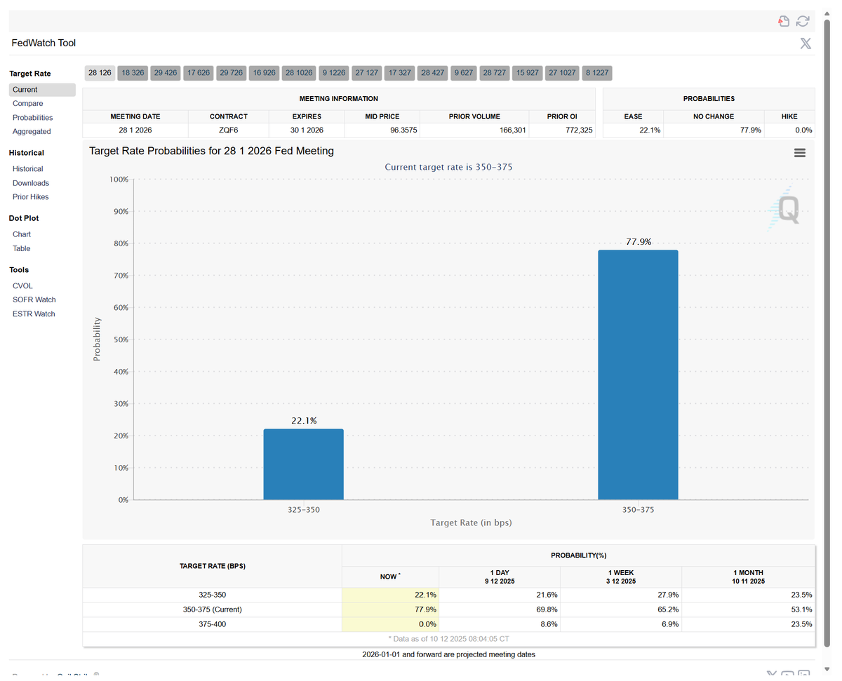Click the 350-375 (Current) table row label
Viewport: 842px width, 681px height.
[x=213, y=609]
